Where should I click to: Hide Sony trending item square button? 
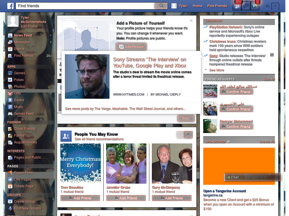[272, 55]
